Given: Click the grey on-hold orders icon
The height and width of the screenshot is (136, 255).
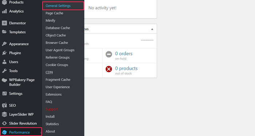Looking at the screenshot, I should (x=109, y=54).
